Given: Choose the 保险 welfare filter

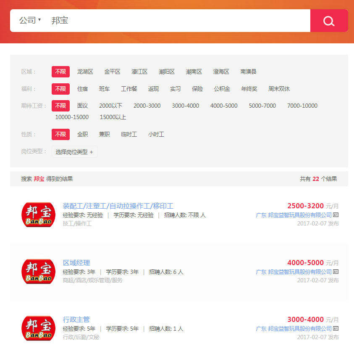Looking at the screenshot, I should [197, 89].
